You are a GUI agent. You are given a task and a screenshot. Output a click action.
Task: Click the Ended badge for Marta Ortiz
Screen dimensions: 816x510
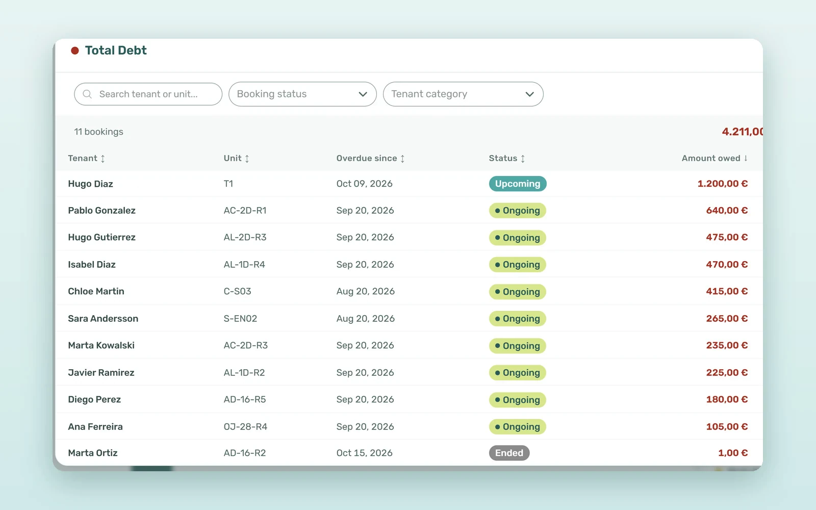(x=509, y=453)
